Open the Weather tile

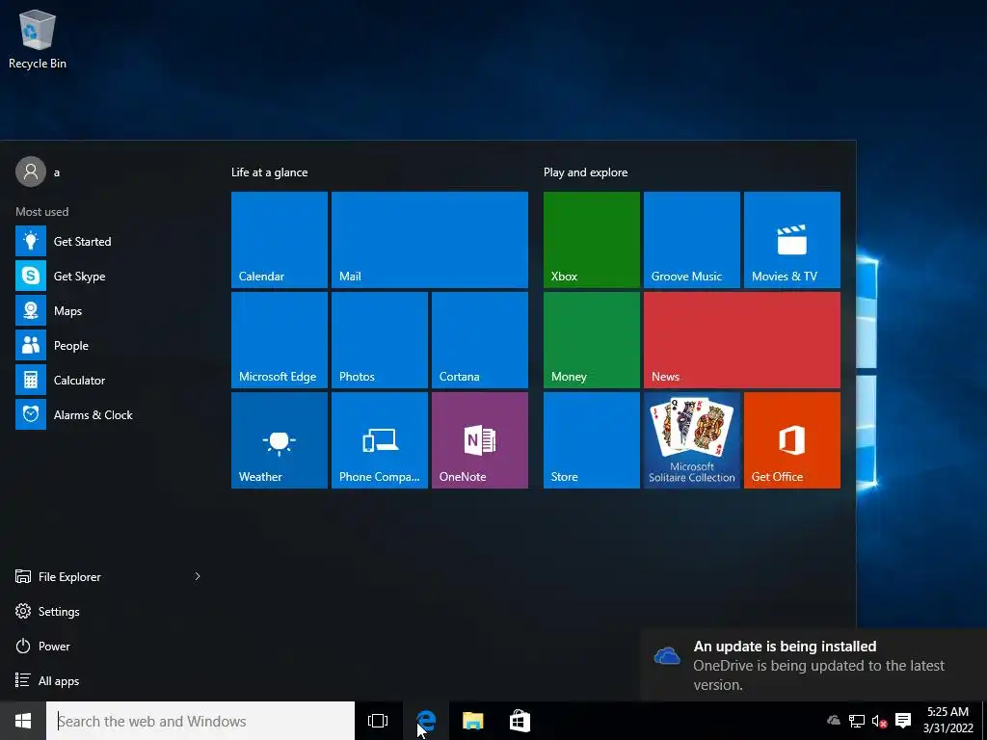(280, 439)
